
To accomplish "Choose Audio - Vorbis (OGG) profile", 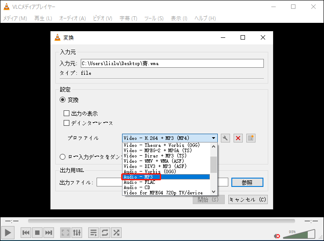I will (166, 172).
